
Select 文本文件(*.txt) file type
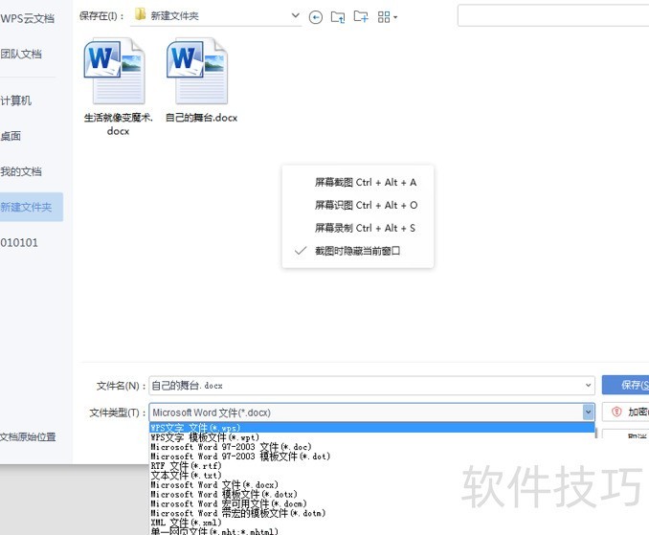coord(371,476)
